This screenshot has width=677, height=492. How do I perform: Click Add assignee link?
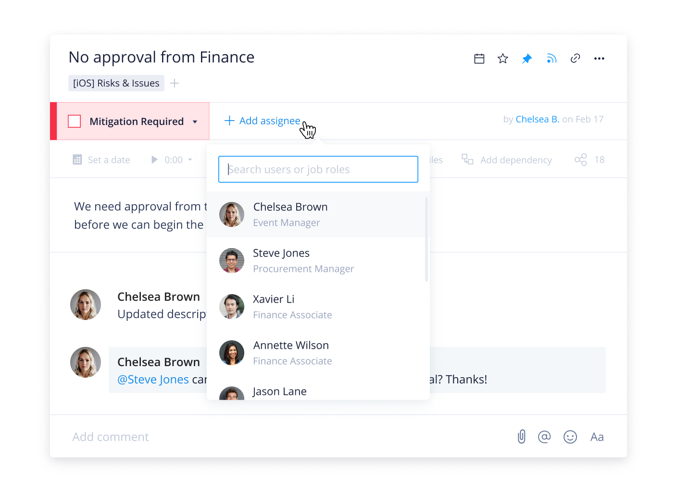point(263,121)
